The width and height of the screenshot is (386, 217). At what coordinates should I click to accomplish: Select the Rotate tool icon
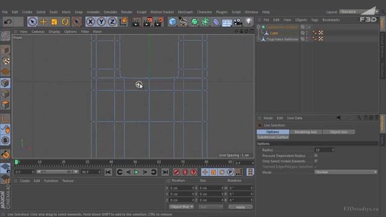[x=65, y=22]
